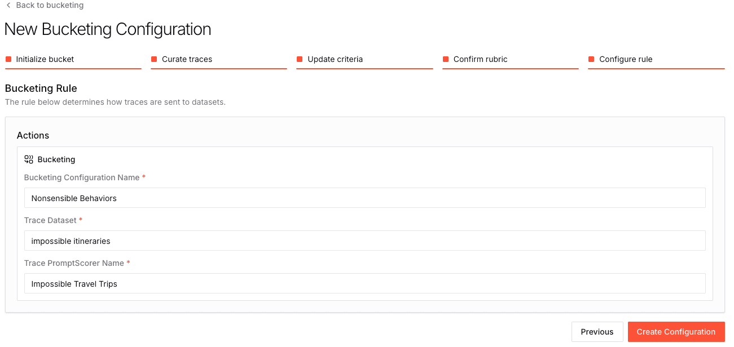Click the Create Configuration button
734x347 pixels.
point(676,332)
